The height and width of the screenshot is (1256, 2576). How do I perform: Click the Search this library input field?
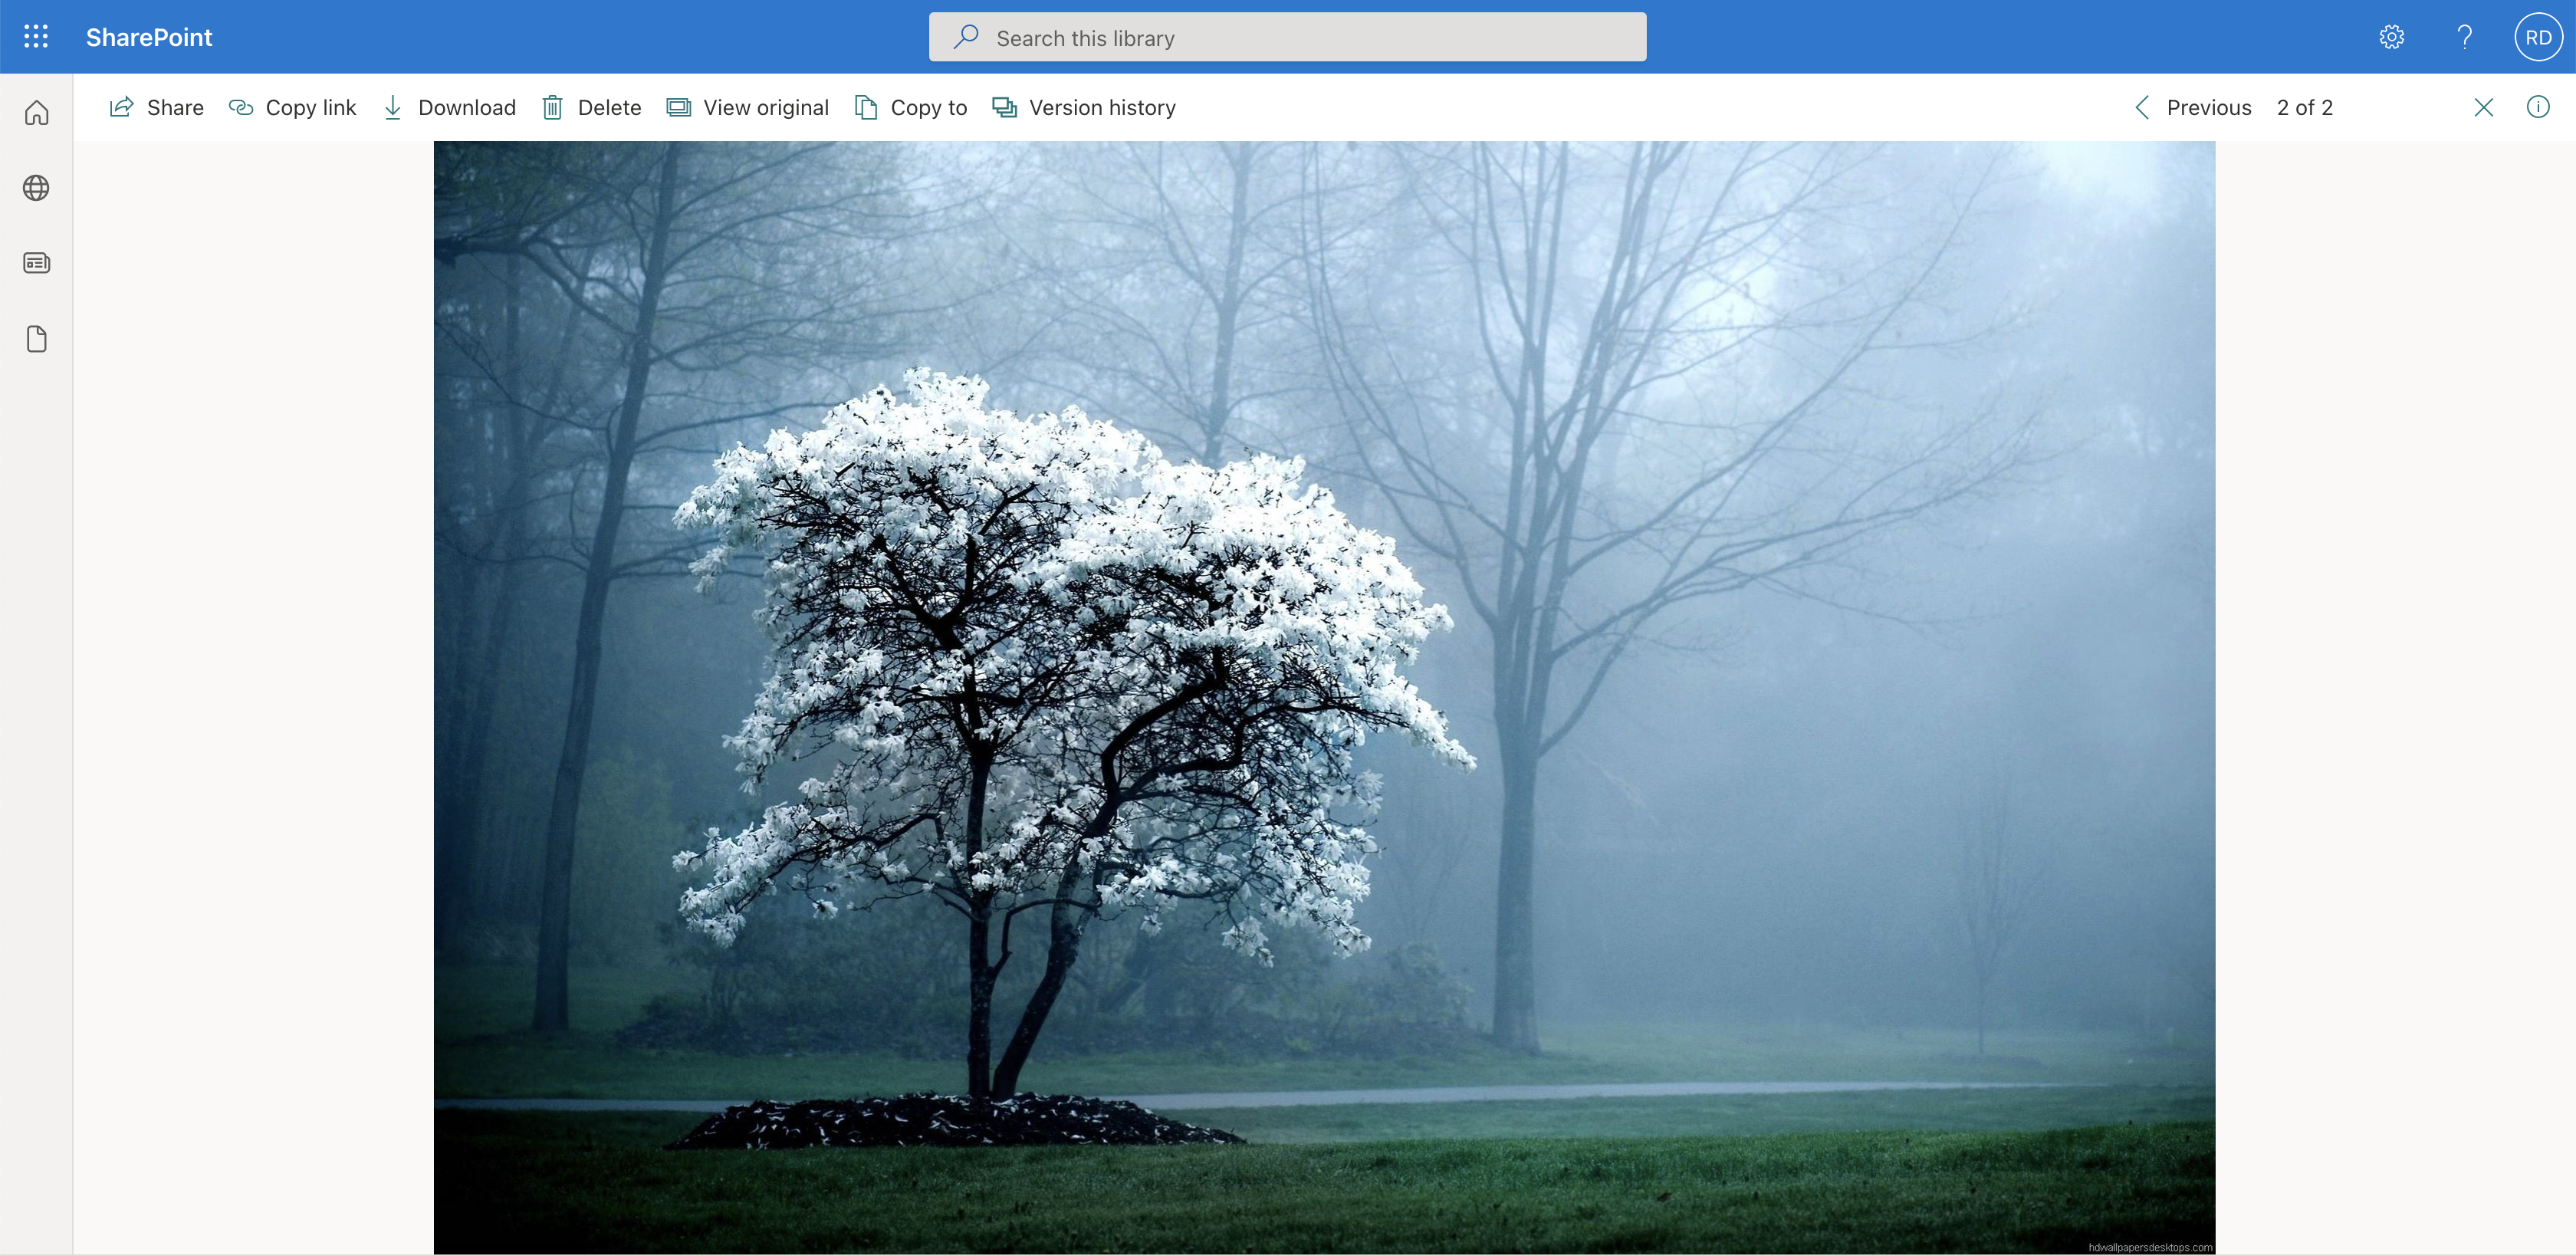coord(1286,36)
